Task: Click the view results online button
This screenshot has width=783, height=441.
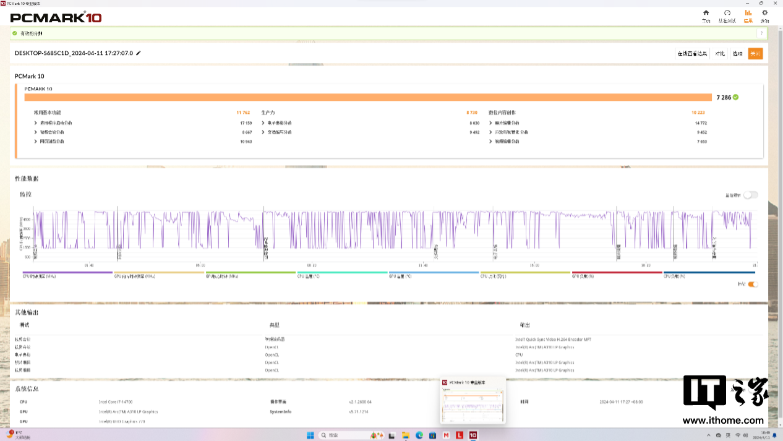Action: (692, 54)
